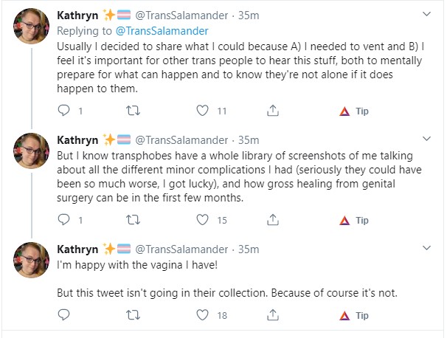Reply to the last tweet in thread
This screenshot has height=338, width=447.
point(63,314)
